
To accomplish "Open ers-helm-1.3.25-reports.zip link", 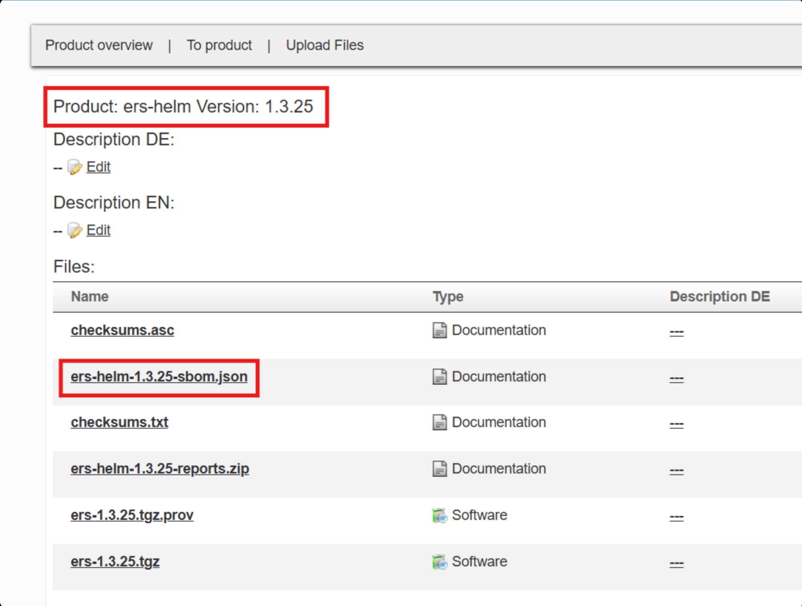I will 160,469.
